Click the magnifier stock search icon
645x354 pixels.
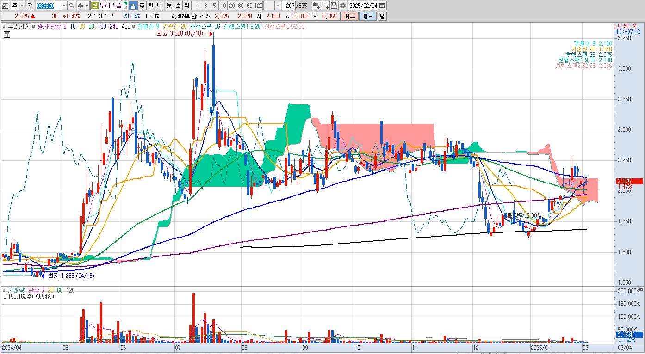(x=71, y=6)
